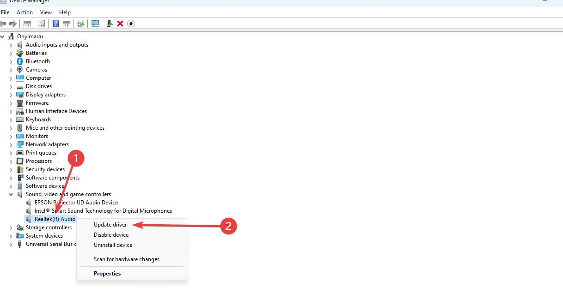Viewport: 563px width, 299px height.
Task: Click the Disable device down-arrow toolbar icon
Action: [131, 24]
